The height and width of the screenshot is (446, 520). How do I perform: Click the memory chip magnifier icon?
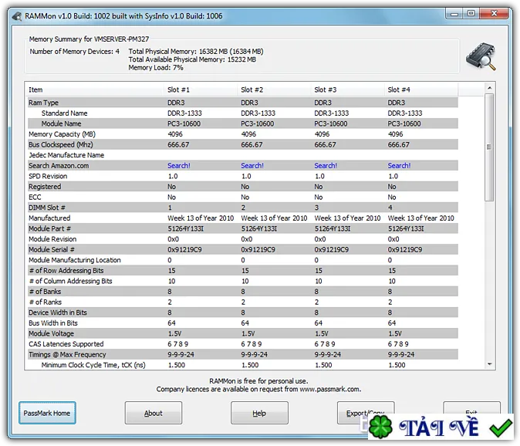481,56
